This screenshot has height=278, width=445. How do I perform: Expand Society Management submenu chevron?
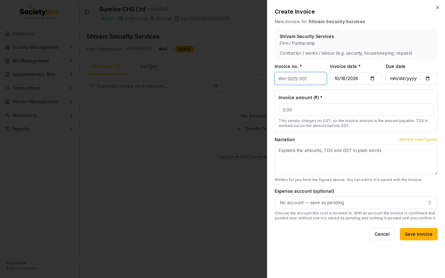point(71,47)
